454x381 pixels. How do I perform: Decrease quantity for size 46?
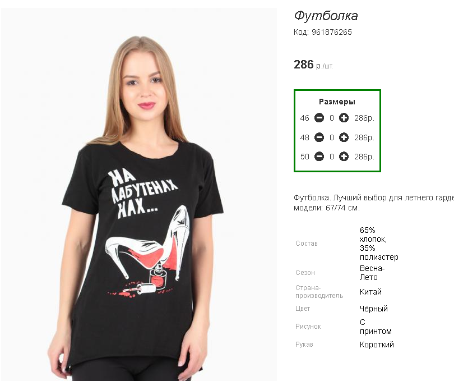pyautogui.click(x=319, y=118)
